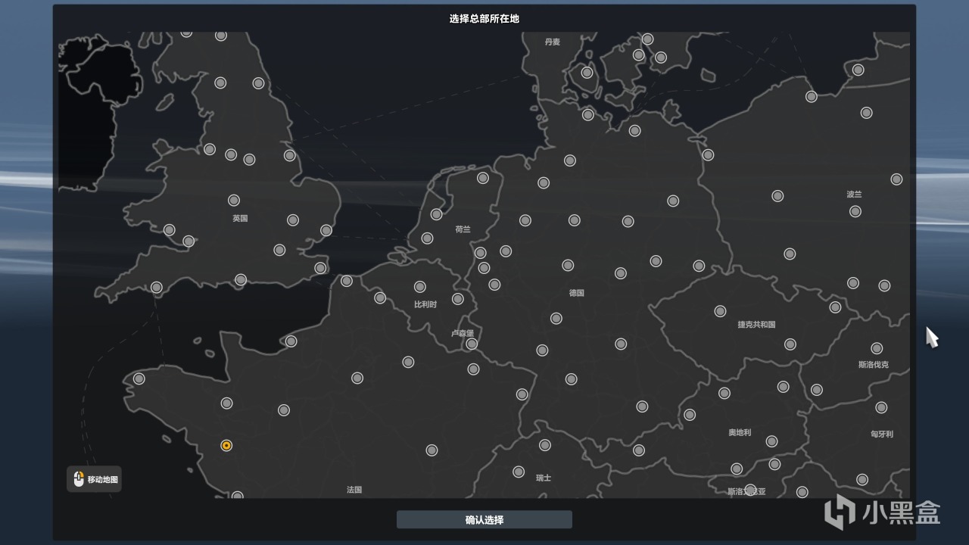
Task: Click the 选择总部所在地 title text
Action: tap(484, 19)
